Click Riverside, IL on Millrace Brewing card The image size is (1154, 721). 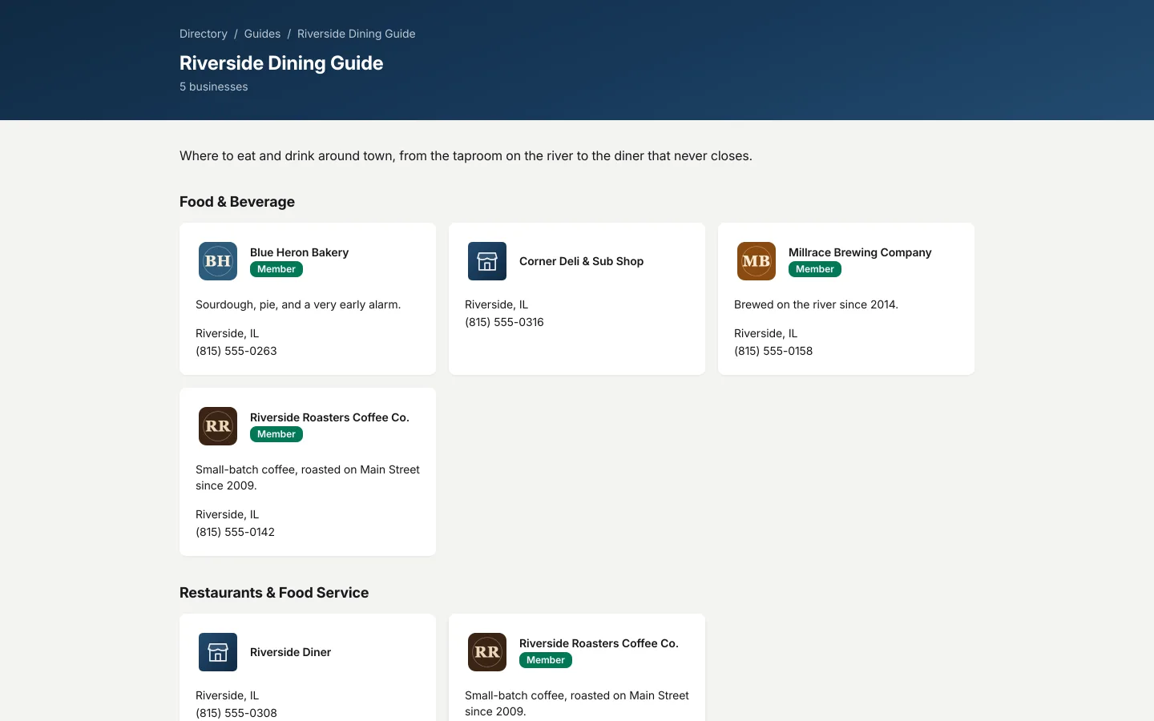pos(765,333)
